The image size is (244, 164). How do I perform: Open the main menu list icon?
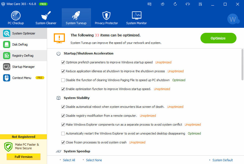click(200, 4)
